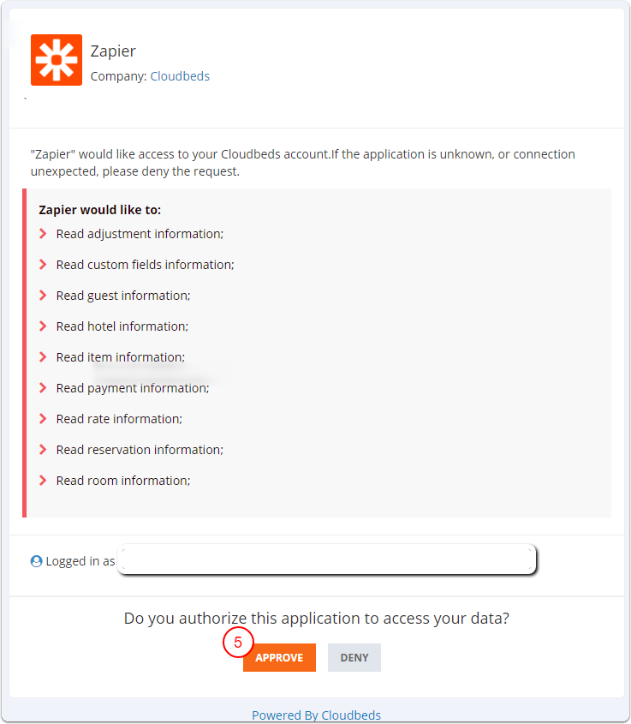Click the redacted logged-in account field
Viewport: 631px width, 724px height.
[x=328, y=559]
